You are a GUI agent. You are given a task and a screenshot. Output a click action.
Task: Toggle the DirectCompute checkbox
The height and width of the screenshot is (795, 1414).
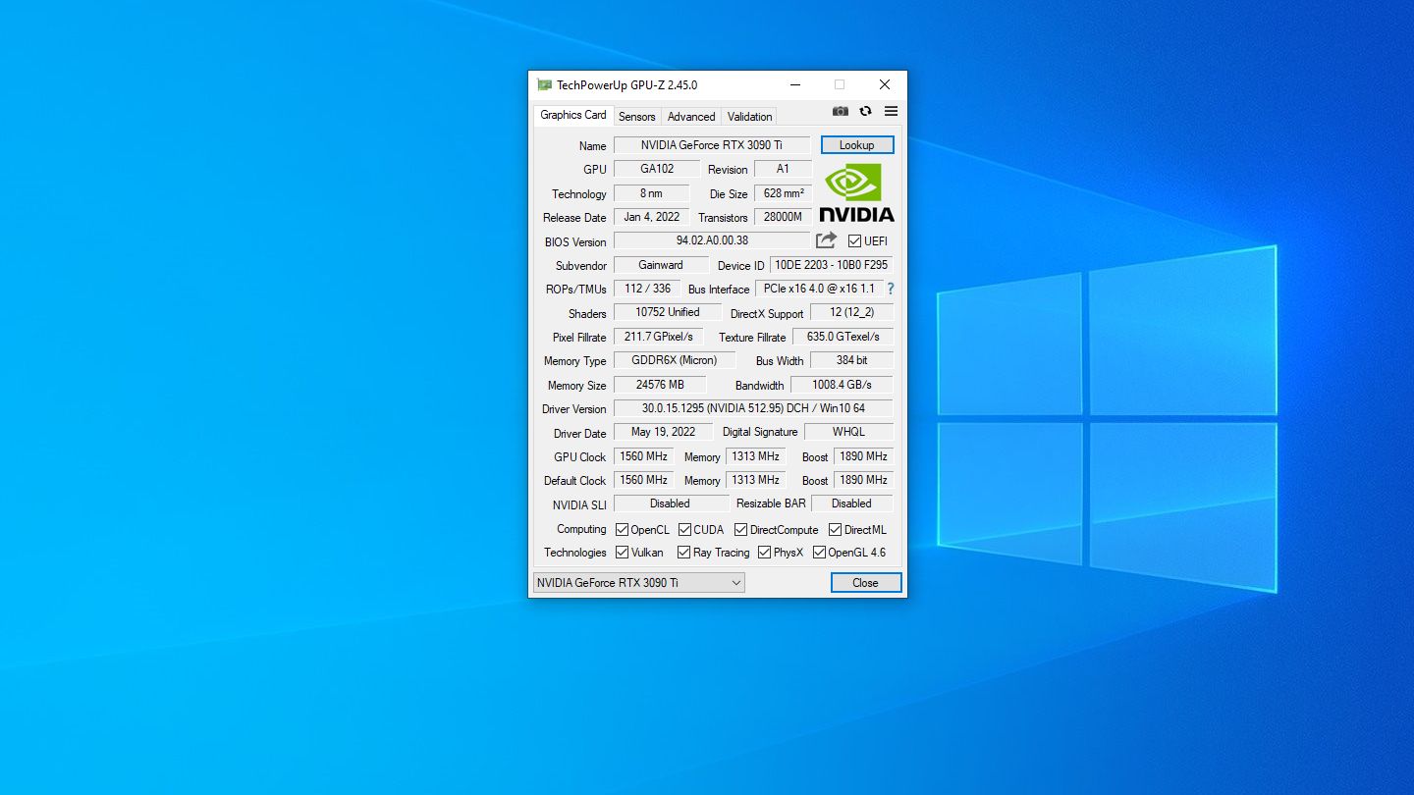741,530
